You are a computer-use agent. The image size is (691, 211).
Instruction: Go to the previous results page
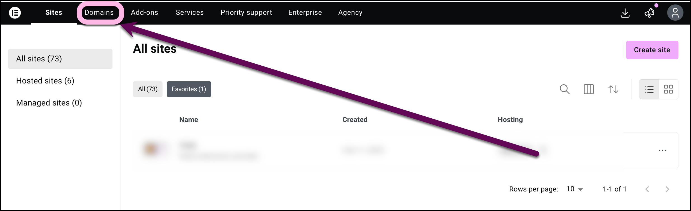pos(647,189)
